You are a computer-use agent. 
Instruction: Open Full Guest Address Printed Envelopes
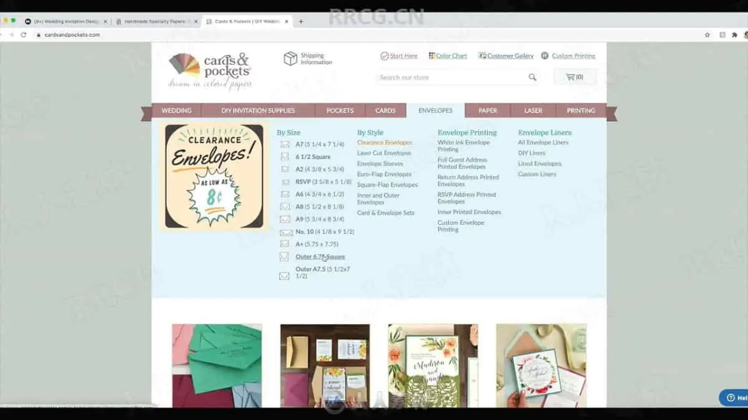pyautogui.click(x=463, y=163)
